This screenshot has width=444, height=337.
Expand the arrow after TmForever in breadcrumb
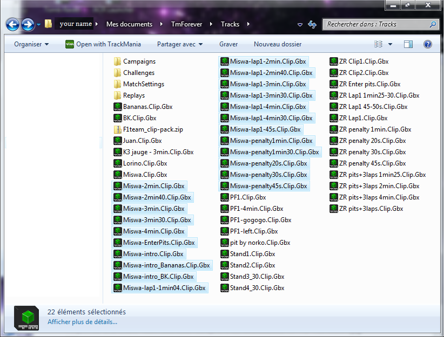click(x=211, y=24)
